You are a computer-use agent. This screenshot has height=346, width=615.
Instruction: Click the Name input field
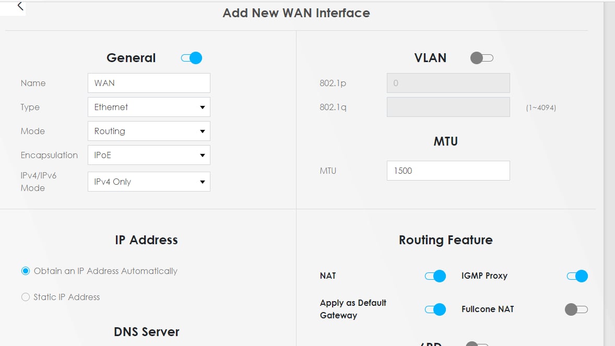click(x=149, y=83)
